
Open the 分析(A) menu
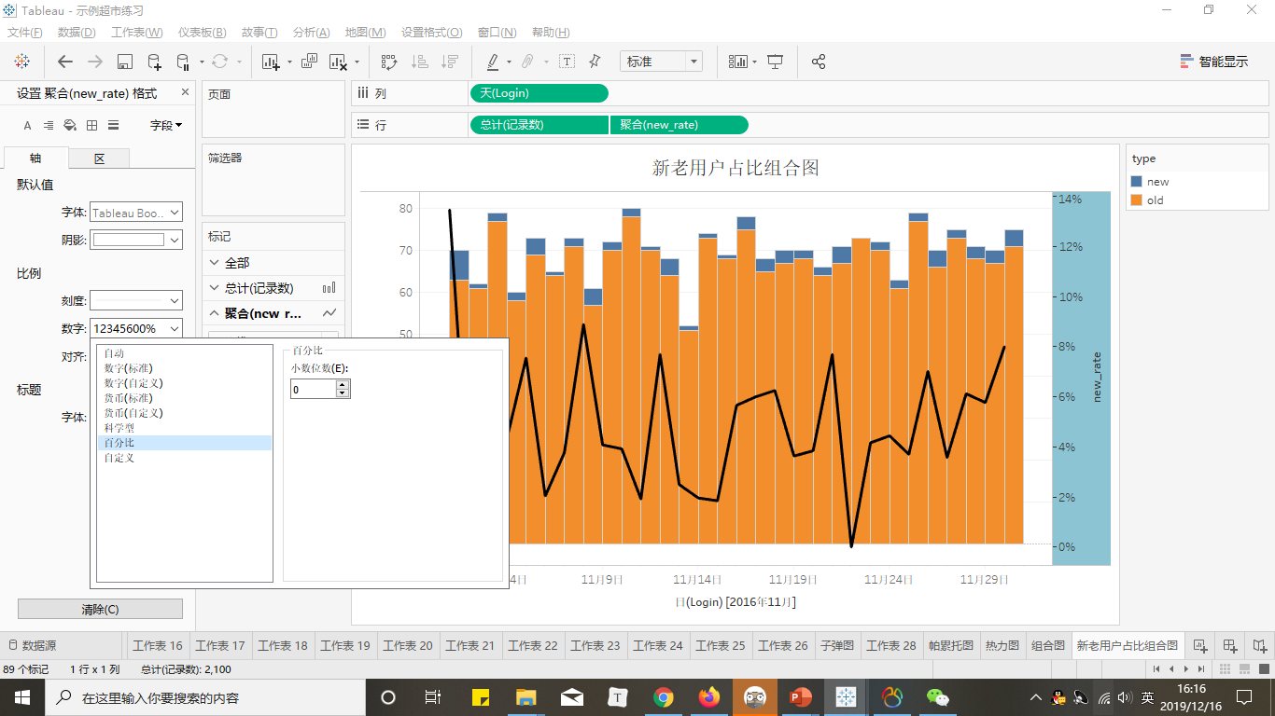point(311,33)
